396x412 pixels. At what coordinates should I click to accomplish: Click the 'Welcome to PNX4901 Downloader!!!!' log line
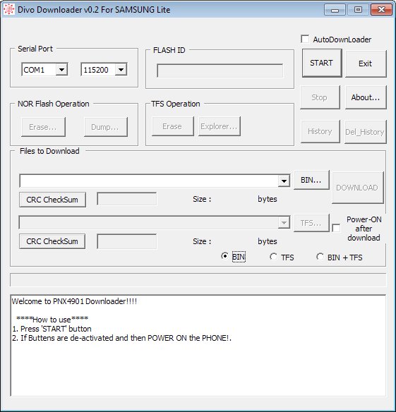[x=74, y=301]
